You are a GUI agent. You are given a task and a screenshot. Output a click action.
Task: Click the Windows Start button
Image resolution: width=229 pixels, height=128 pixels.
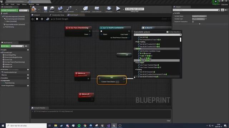pos(3,126)
